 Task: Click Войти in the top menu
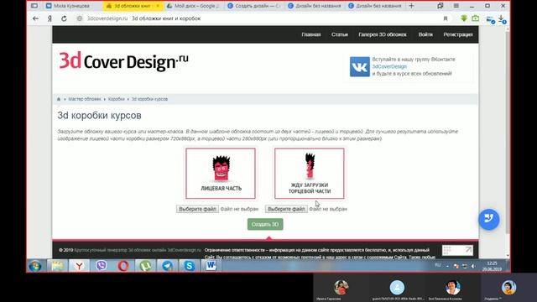[x=425, y=34]
